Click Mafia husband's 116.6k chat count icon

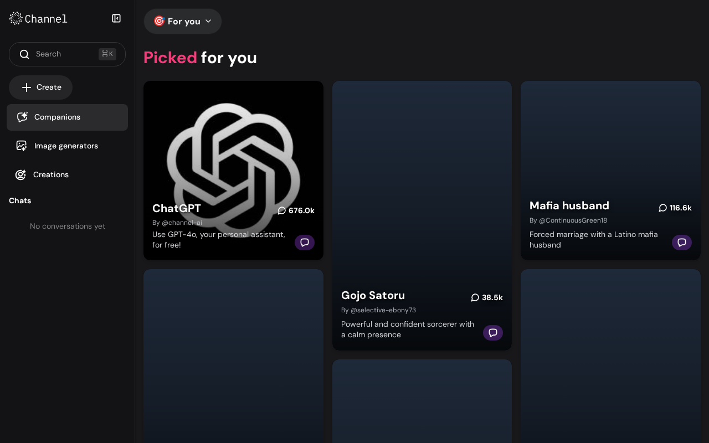point(663,208)
